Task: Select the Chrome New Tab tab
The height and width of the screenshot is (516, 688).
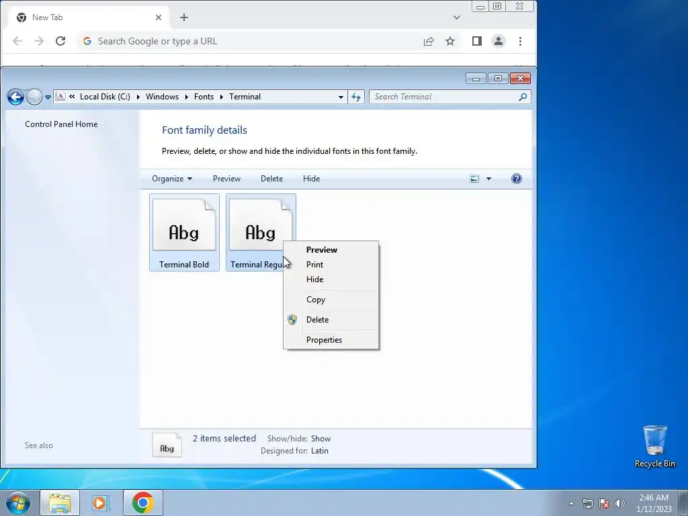Action: pyautogui.click(x=88, y=17)
